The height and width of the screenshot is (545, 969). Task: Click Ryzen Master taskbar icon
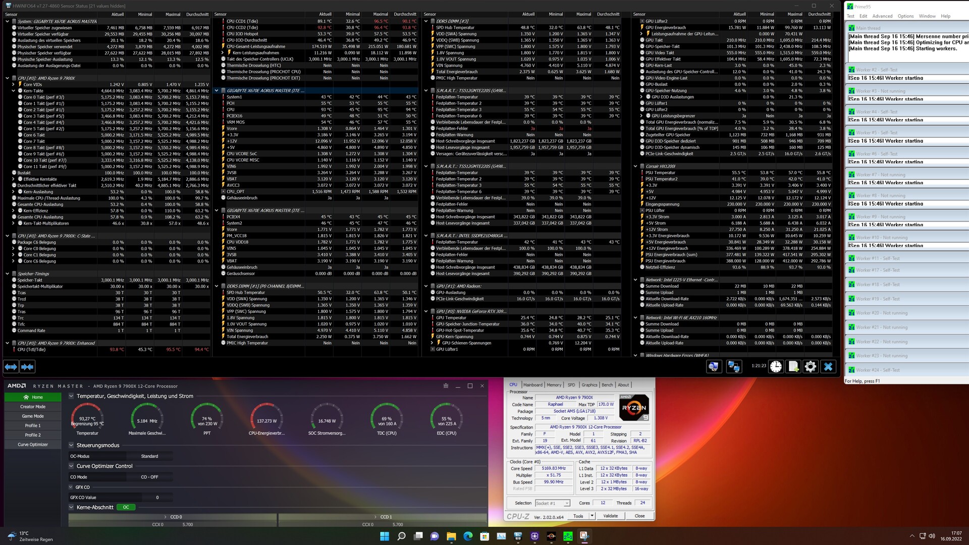tap(551, 536)
